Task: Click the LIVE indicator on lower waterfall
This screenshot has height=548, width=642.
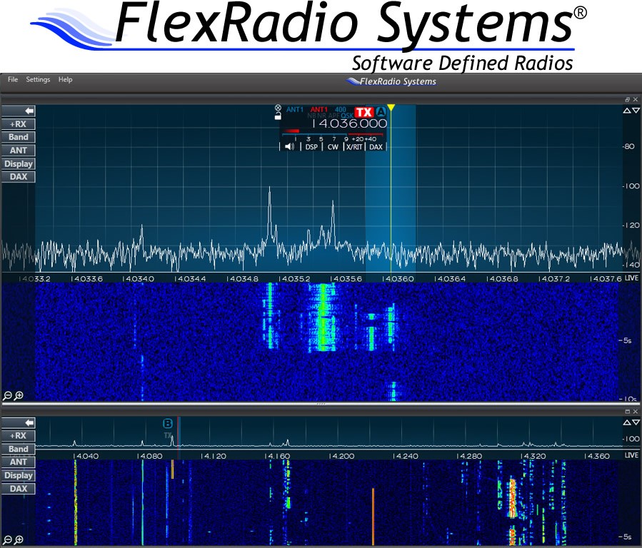Action: tap(631, 455)
